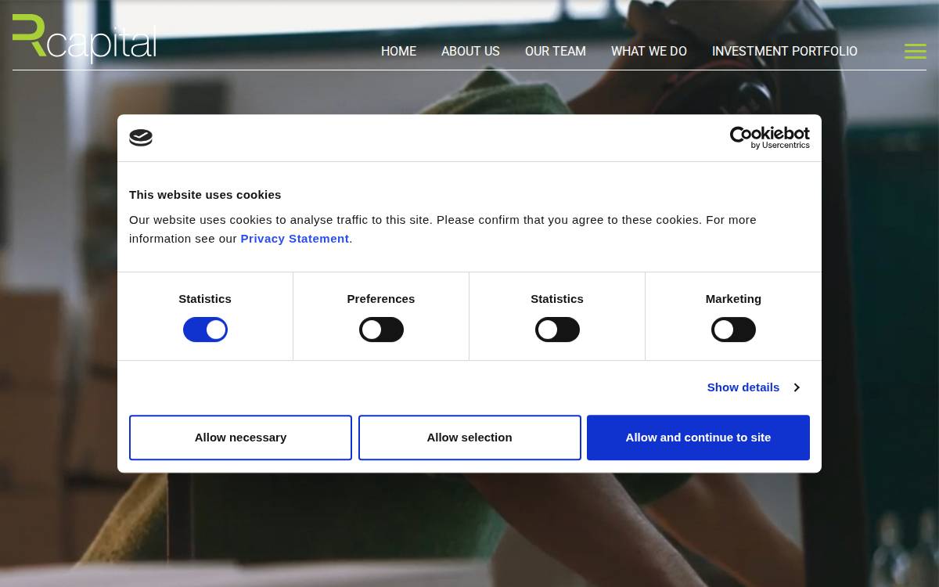Viewport: 939px width, 587px height.
Task: Click Allow selection button
Action: (x=469, y=438)
